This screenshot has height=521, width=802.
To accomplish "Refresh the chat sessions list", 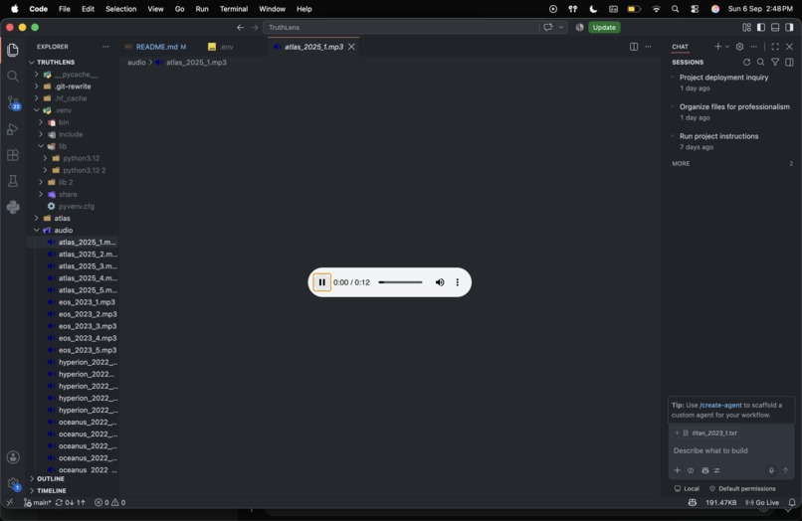I will pos(746,62).
